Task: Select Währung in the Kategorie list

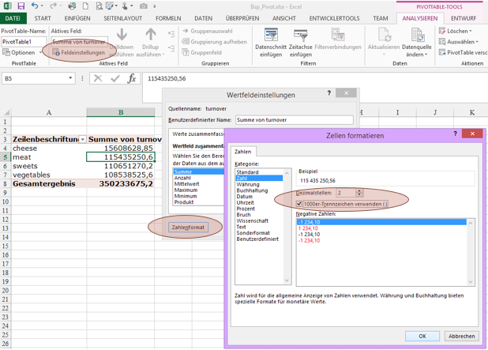Action: (x=248, y=184)
